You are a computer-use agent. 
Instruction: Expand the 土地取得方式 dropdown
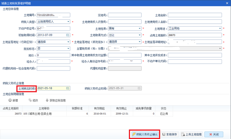[140, 35]
